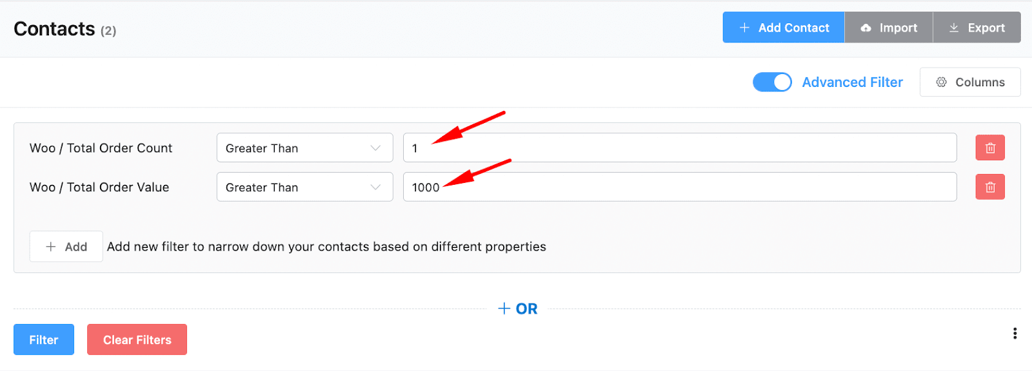Click the value field containing 1000
The height and width of the screenshot is (371, 1032).
coord(680,187)
